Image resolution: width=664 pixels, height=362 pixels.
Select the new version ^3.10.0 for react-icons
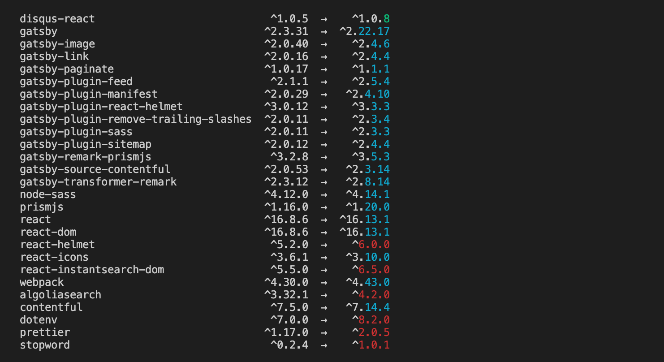[368, 257]
